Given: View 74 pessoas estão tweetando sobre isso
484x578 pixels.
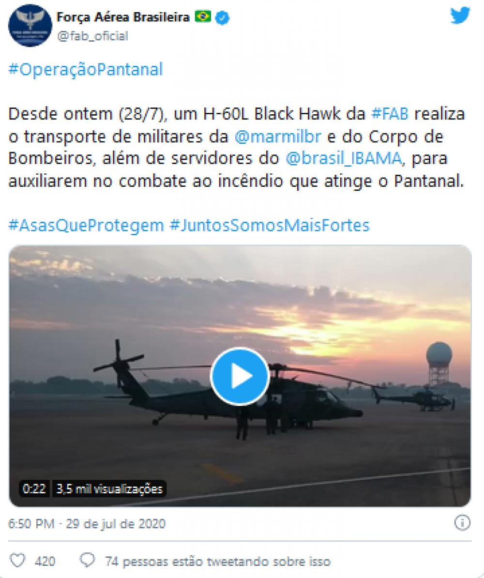Looking at the screenshot, I should (218, 562).
